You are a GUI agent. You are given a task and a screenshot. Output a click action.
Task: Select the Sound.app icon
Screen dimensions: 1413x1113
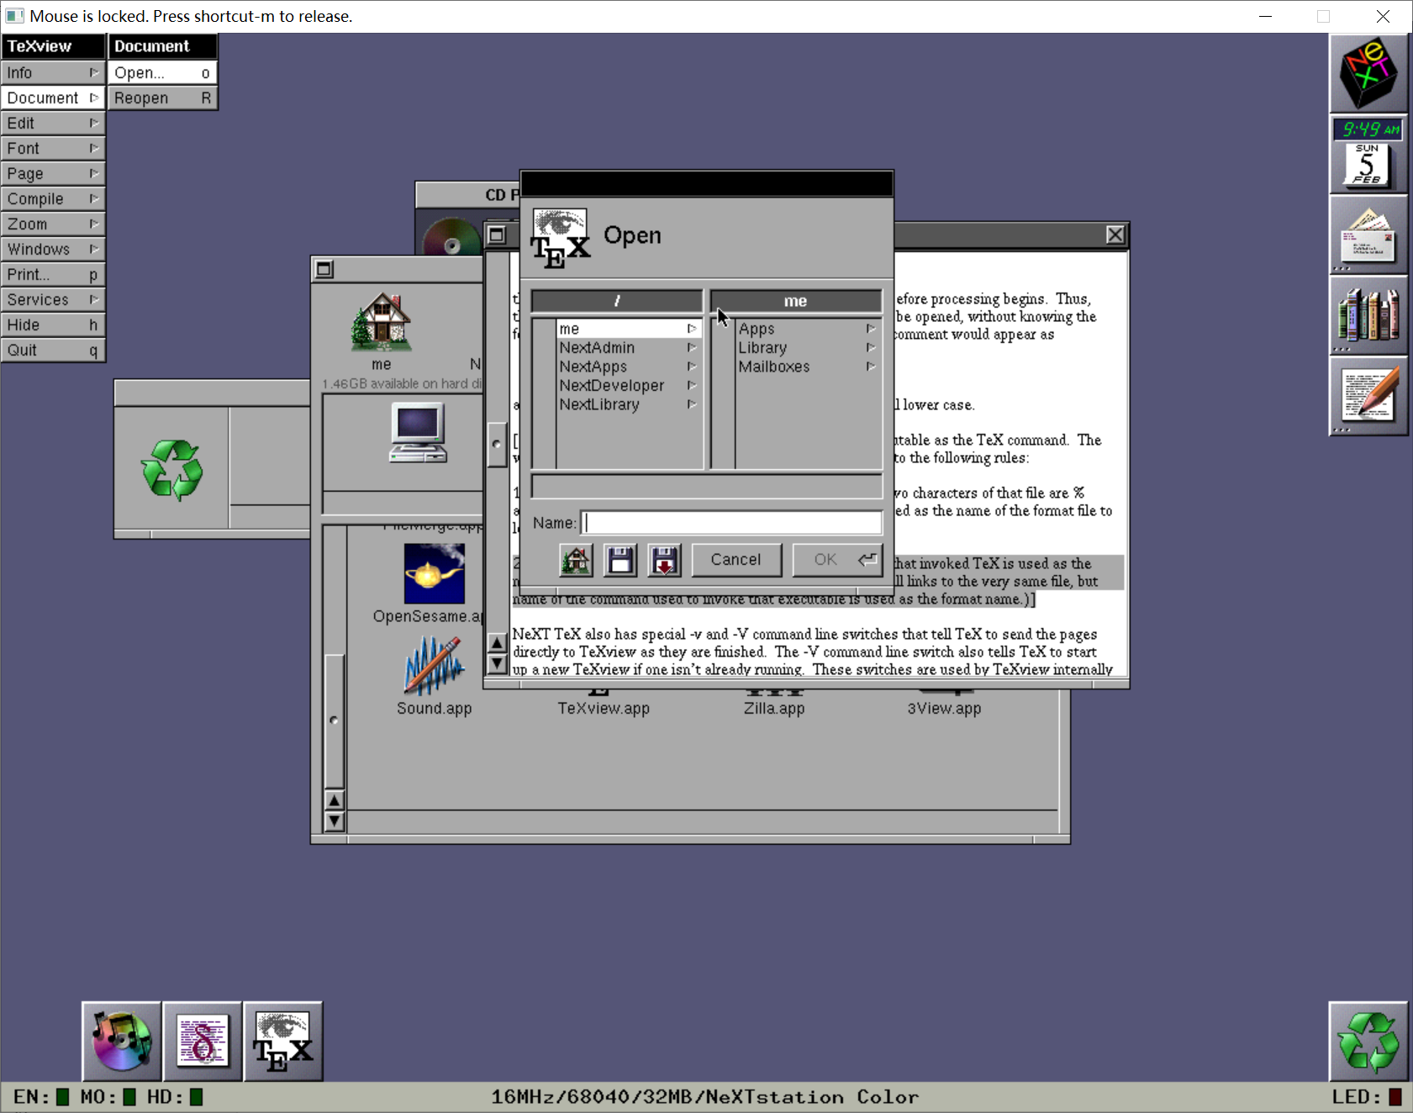[x=434, y=666]
